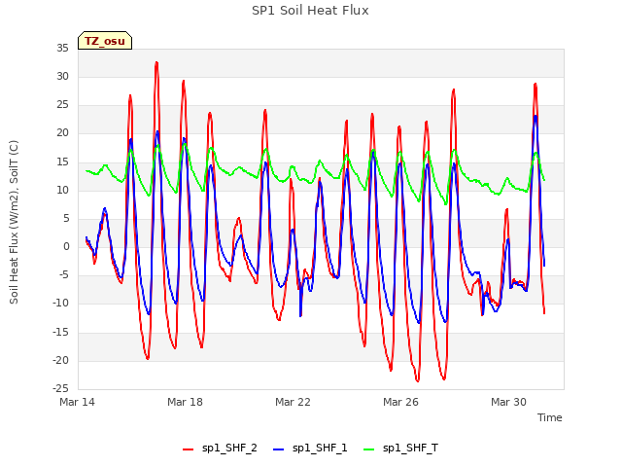Click the 30 y-axis tick label
Image resolution: width=622 pixels, height=467 pixels.
[x=62, y=76]
